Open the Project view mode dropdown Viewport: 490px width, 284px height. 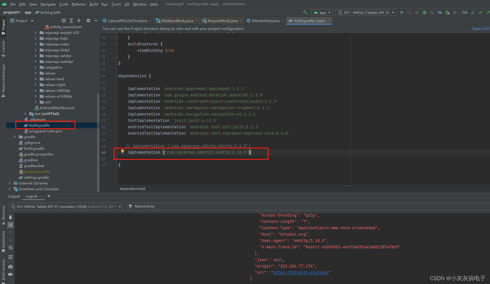click(22, 21)
